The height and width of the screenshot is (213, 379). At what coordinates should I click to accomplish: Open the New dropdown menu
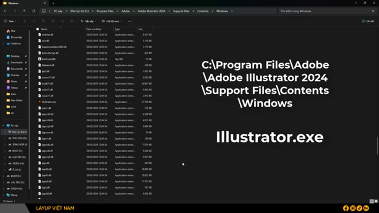pyautogui.click(x=10, y=21)
